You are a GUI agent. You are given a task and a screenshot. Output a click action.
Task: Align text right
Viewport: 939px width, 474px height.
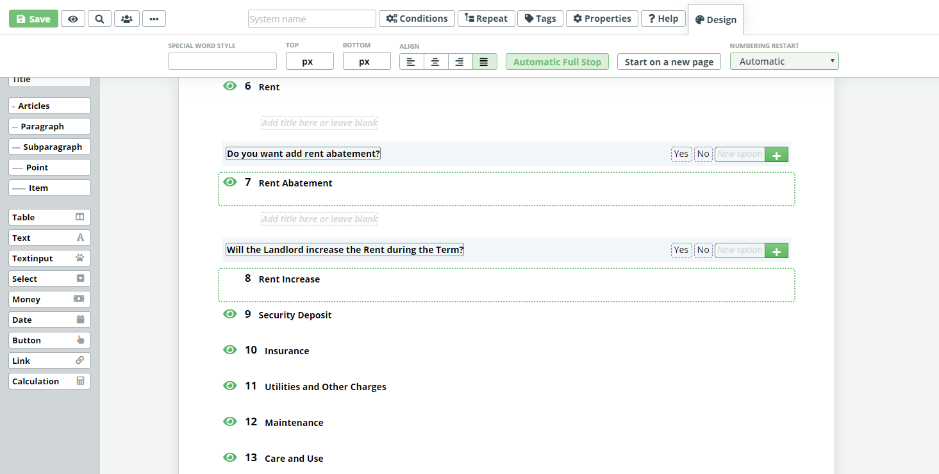[460, 61]
